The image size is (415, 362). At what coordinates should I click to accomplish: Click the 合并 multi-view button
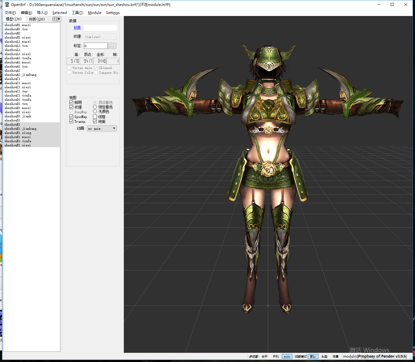[x=265, y=356]
